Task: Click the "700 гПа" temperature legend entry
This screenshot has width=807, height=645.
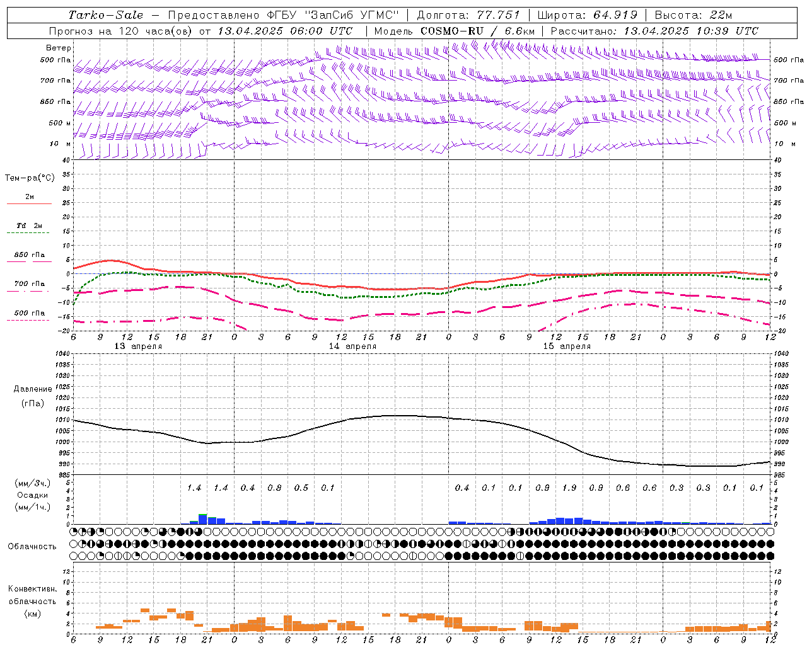Action: (30, 284)
